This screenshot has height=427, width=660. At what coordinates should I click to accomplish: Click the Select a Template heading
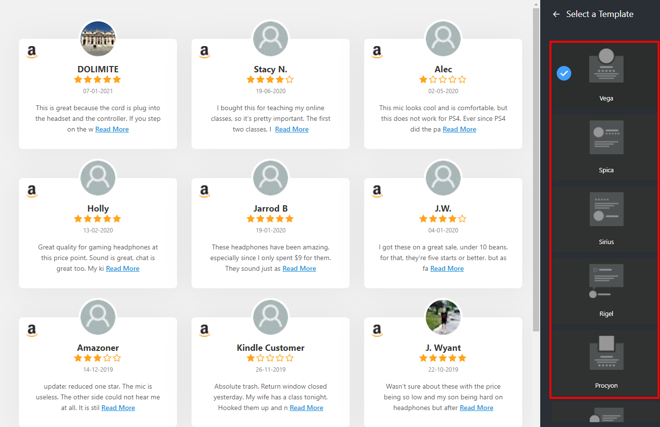click(x=599, y=15)
